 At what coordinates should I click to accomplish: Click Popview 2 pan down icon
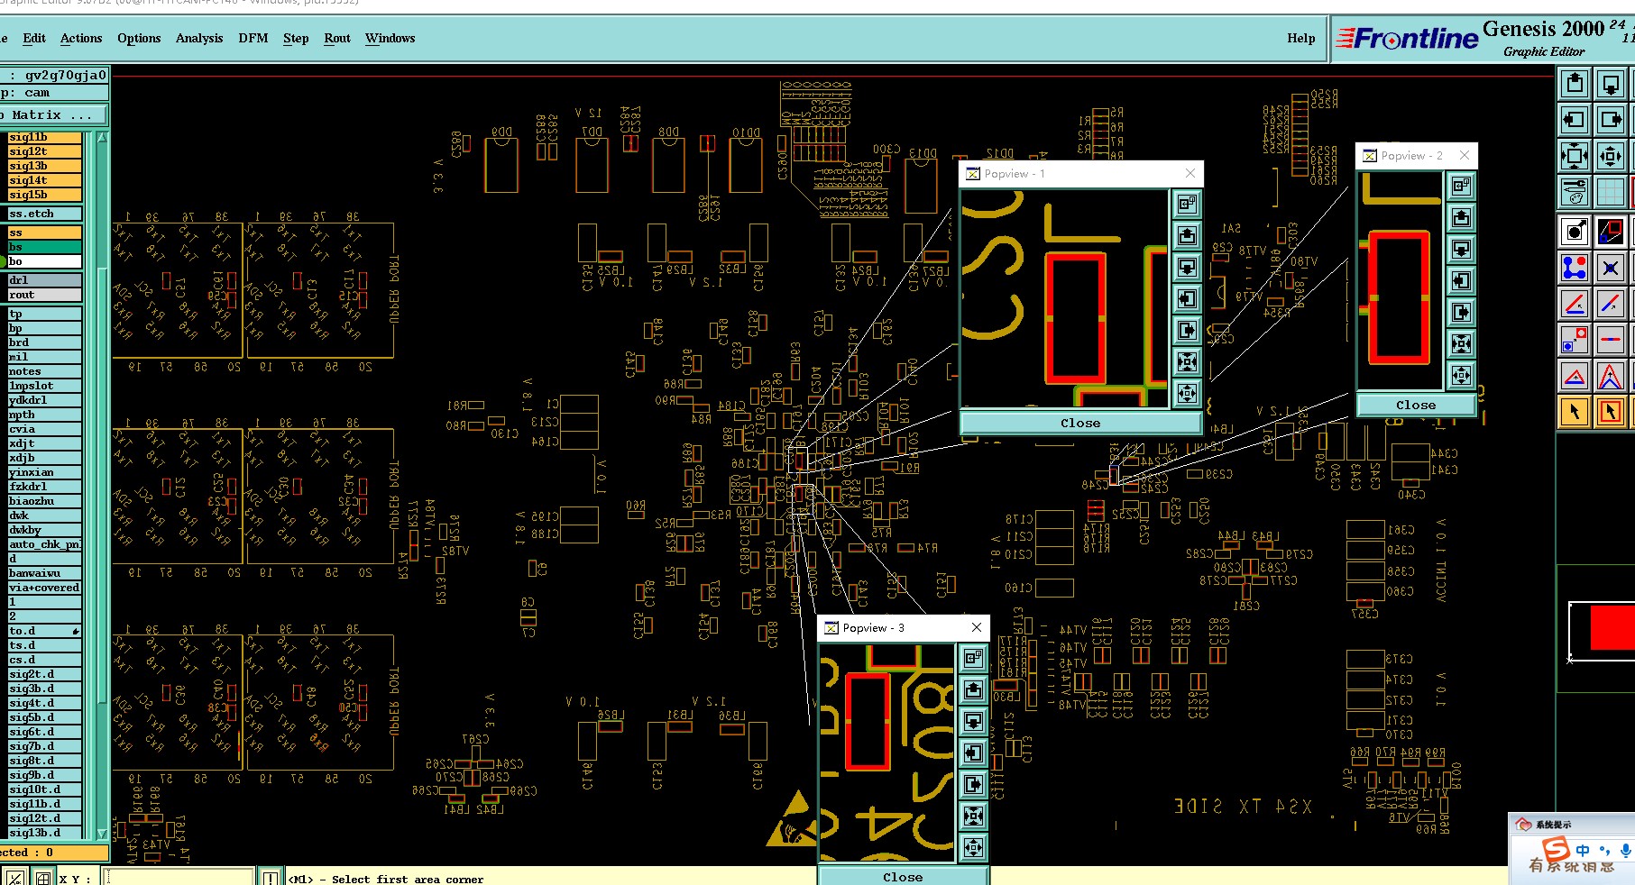tap(1462, 249)
